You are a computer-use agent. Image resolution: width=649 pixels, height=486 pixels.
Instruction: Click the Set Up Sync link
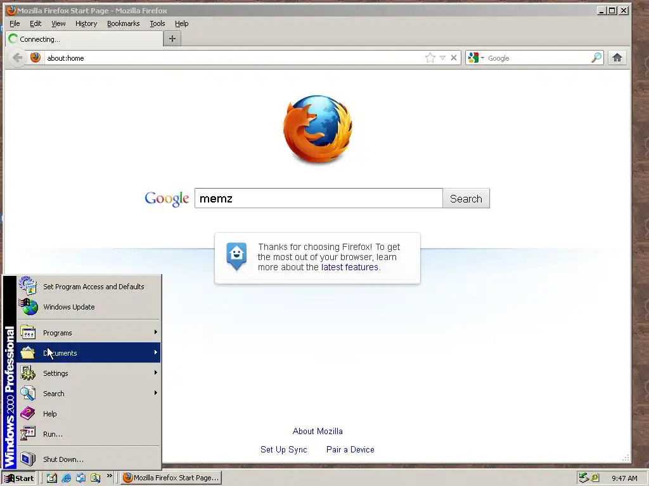(283, 449)
